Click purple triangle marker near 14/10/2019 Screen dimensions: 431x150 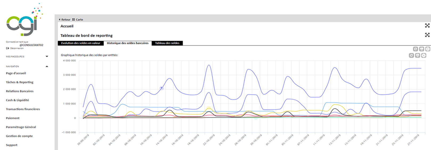click(x=161, y=88)
